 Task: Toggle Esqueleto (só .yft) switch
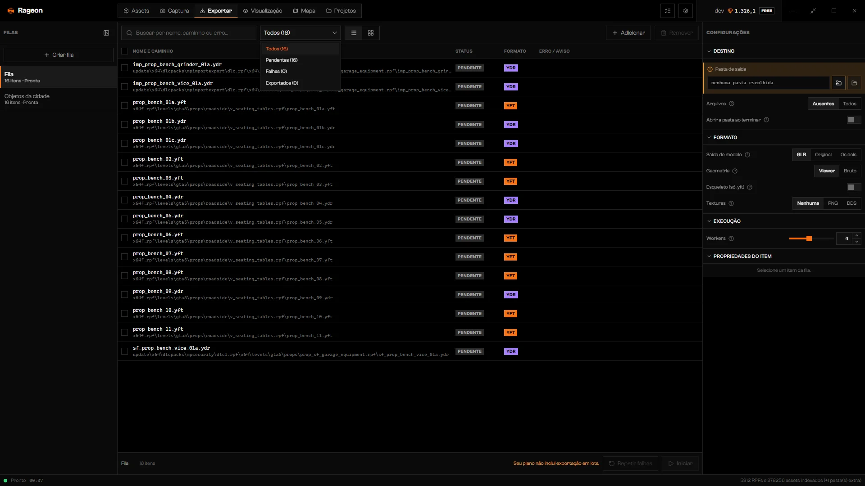point(854,187)
